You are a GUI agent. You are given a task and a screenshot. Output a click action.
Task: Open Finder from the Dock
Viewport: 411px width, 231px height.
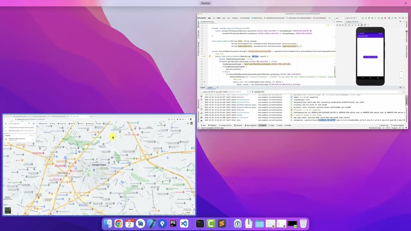pos(108,224)
